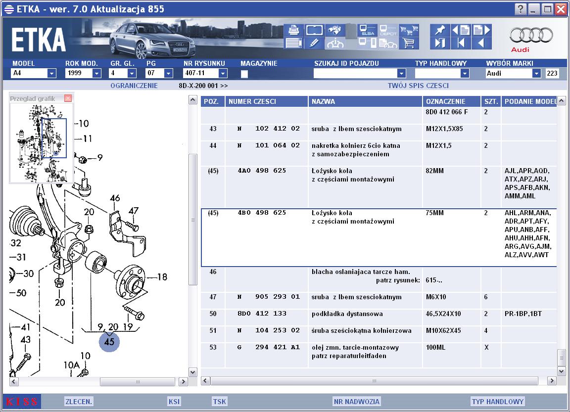Click the highlighted number 45 in drawing
Screen dimensions: 570x412
pyautogui.click(x=109, y=341)
